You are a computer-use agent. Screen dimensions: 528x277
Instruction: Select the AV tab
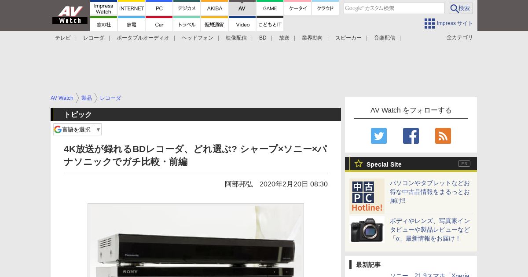click(242, 8)
